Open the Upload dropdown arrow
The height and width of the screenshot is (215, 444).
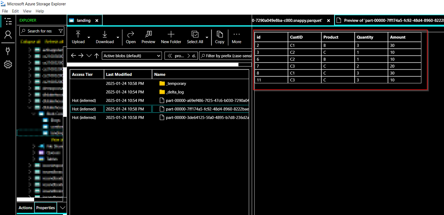pos(88,38)
